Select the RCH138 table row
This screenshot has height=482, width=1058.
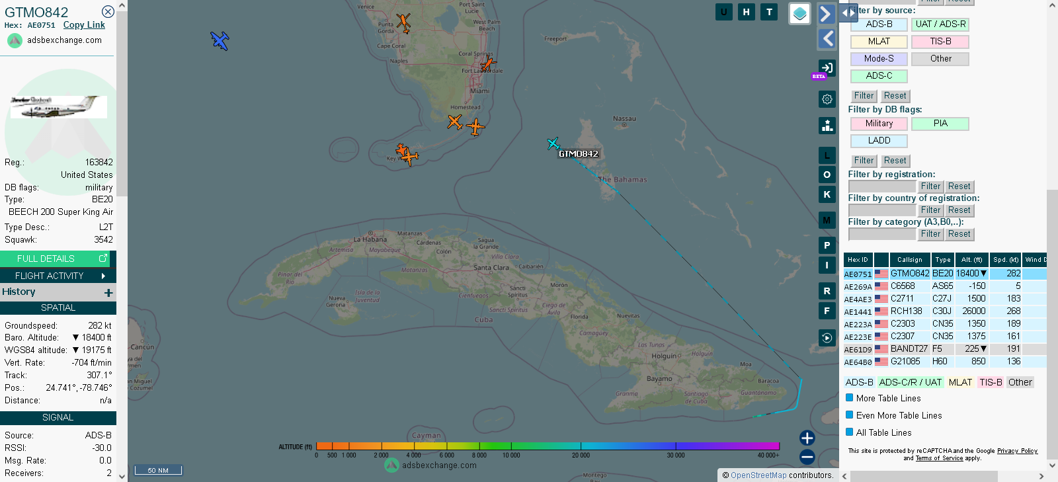pyautogui.click(x=945, y=311)
